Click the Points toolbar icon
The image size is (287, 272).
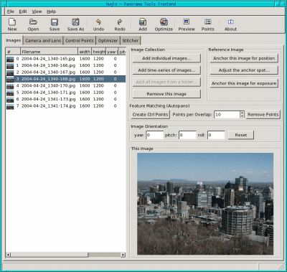tap(207, 24)
